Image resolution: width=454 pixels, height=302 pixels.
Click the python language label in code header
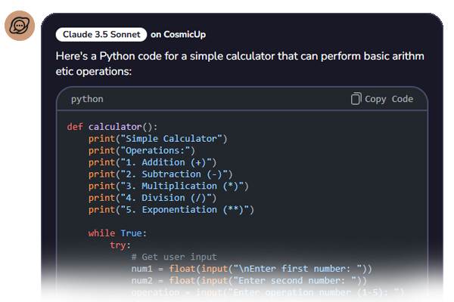click(87, 99)
